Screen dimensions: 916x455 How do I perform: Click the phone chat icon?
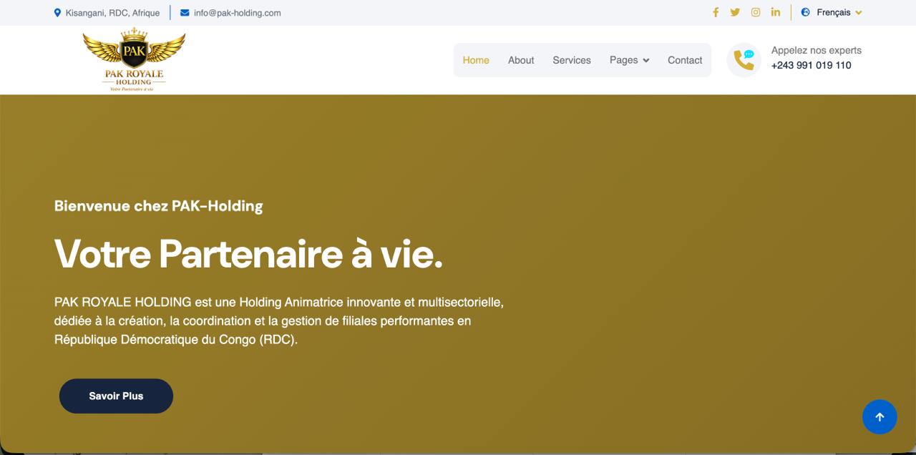pyautogui.click(x=744, y=59)
